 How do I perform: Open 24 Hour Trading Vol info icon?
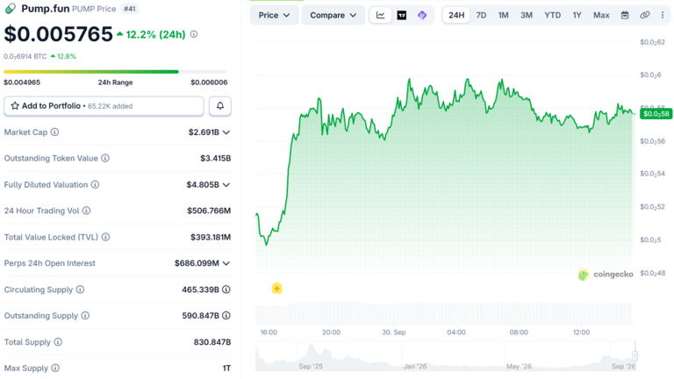[x=86, y=211]
